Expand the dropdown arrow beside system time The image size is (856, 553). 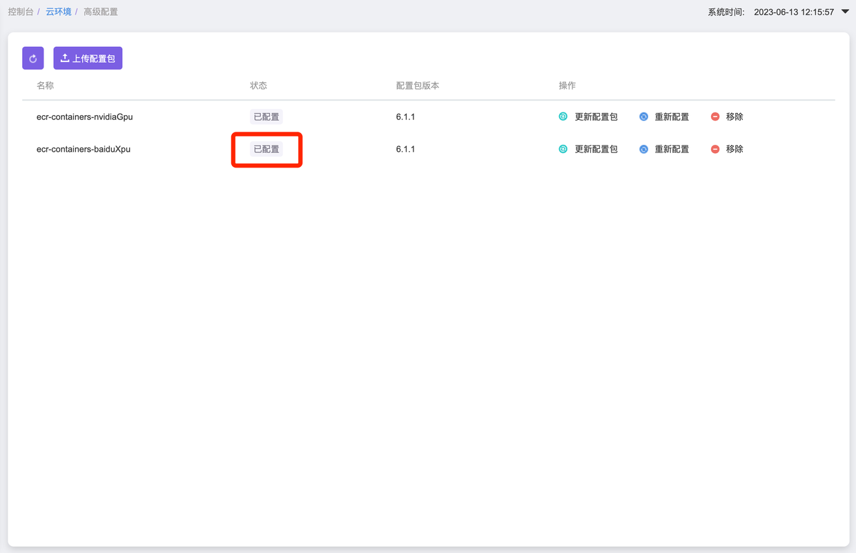click(845, 12)
